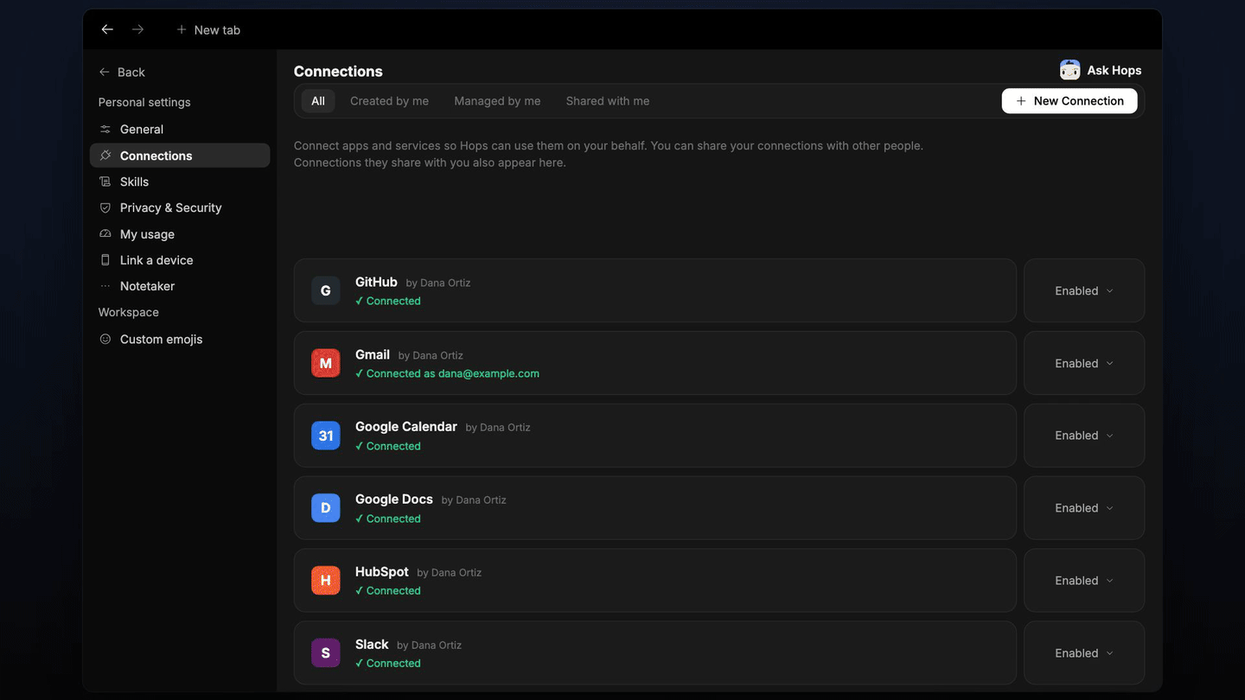This screenshot has width=1245, height=700.
Task: Click the Ask Hops avatar icon
Action: point(1069,70)
